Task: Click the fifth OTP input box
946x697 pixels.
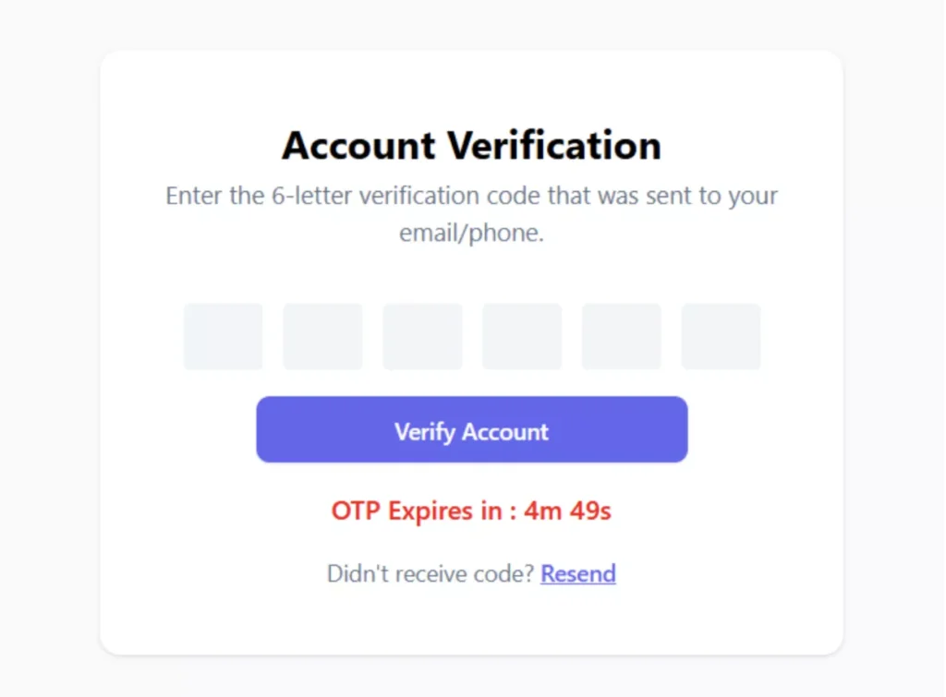Action: coord(622,336)
